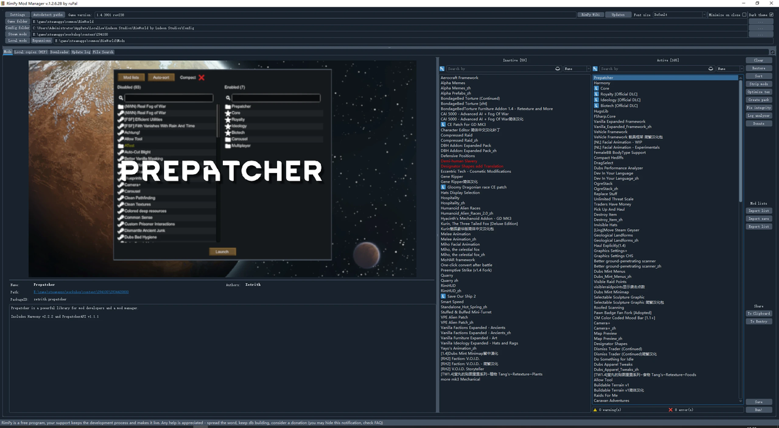Click the L badge next to Ideology [Official DLC]
This screenshot has width=779, height=428.
coord(596,100)
